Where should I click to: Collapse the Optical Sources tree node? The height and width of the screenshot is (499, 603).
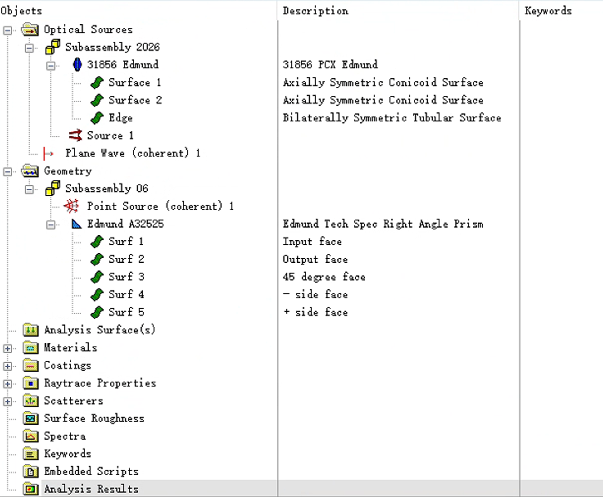7,30
